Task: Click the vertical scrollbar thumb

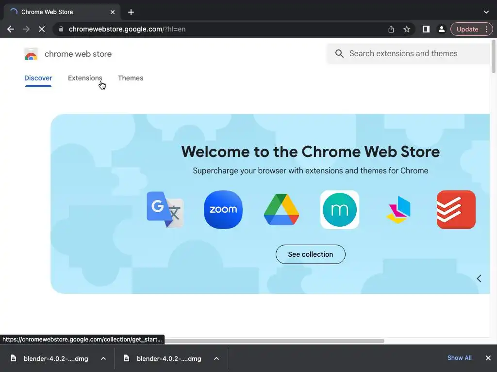Action: (493, 56)
